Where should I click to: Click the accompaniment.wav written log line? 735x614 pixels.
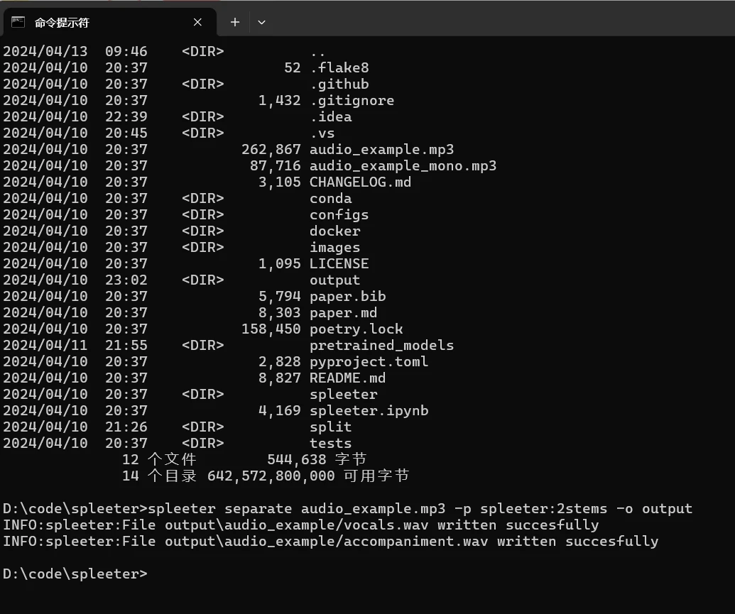click(330, 542)
